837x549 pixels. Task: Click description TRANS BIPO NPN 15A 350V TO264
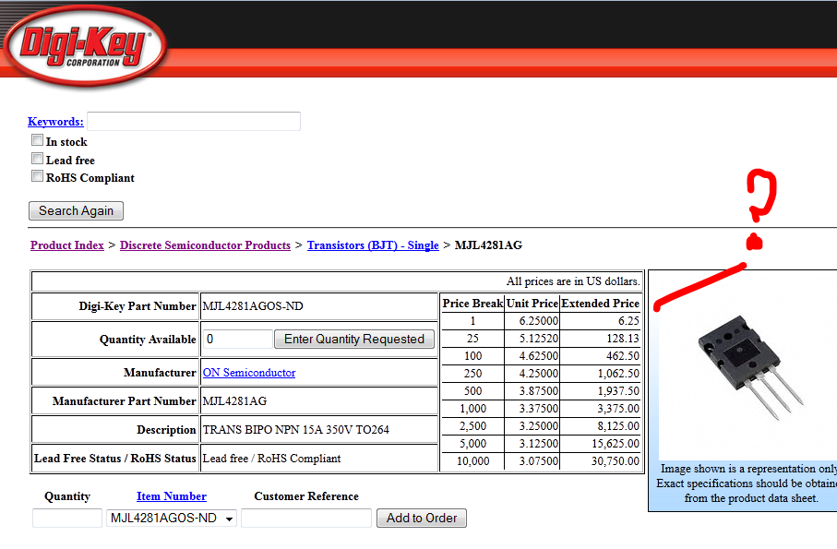click(x=295, y=429)
